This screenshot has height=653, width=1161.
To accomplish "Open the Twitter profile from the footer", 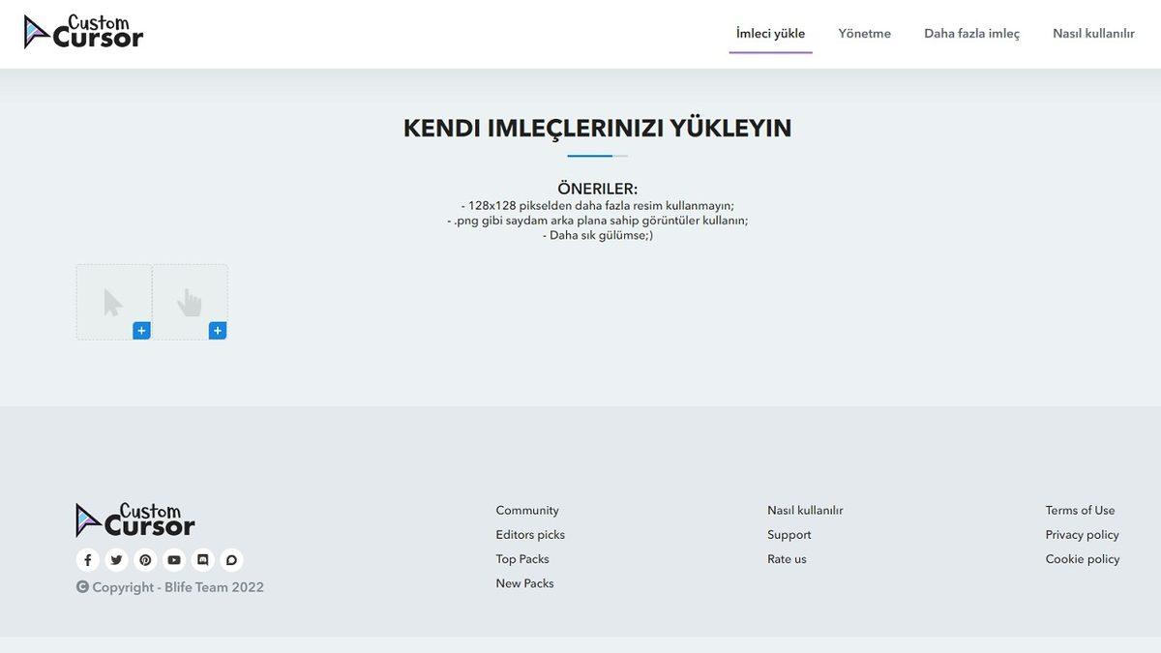I will [116, 560].
